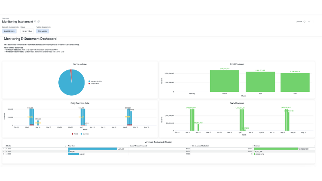Select the green Revenue bar in row 1
Screen dimensions: 322x181
(x=276, y=149)
